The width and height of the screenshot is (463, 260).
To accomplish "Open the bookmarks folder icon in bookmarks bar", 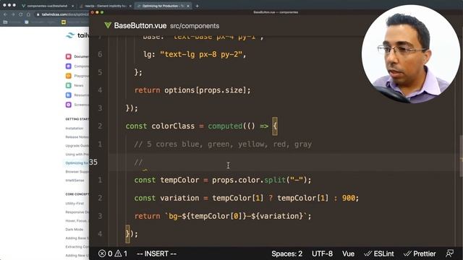I will coord(5,22).
